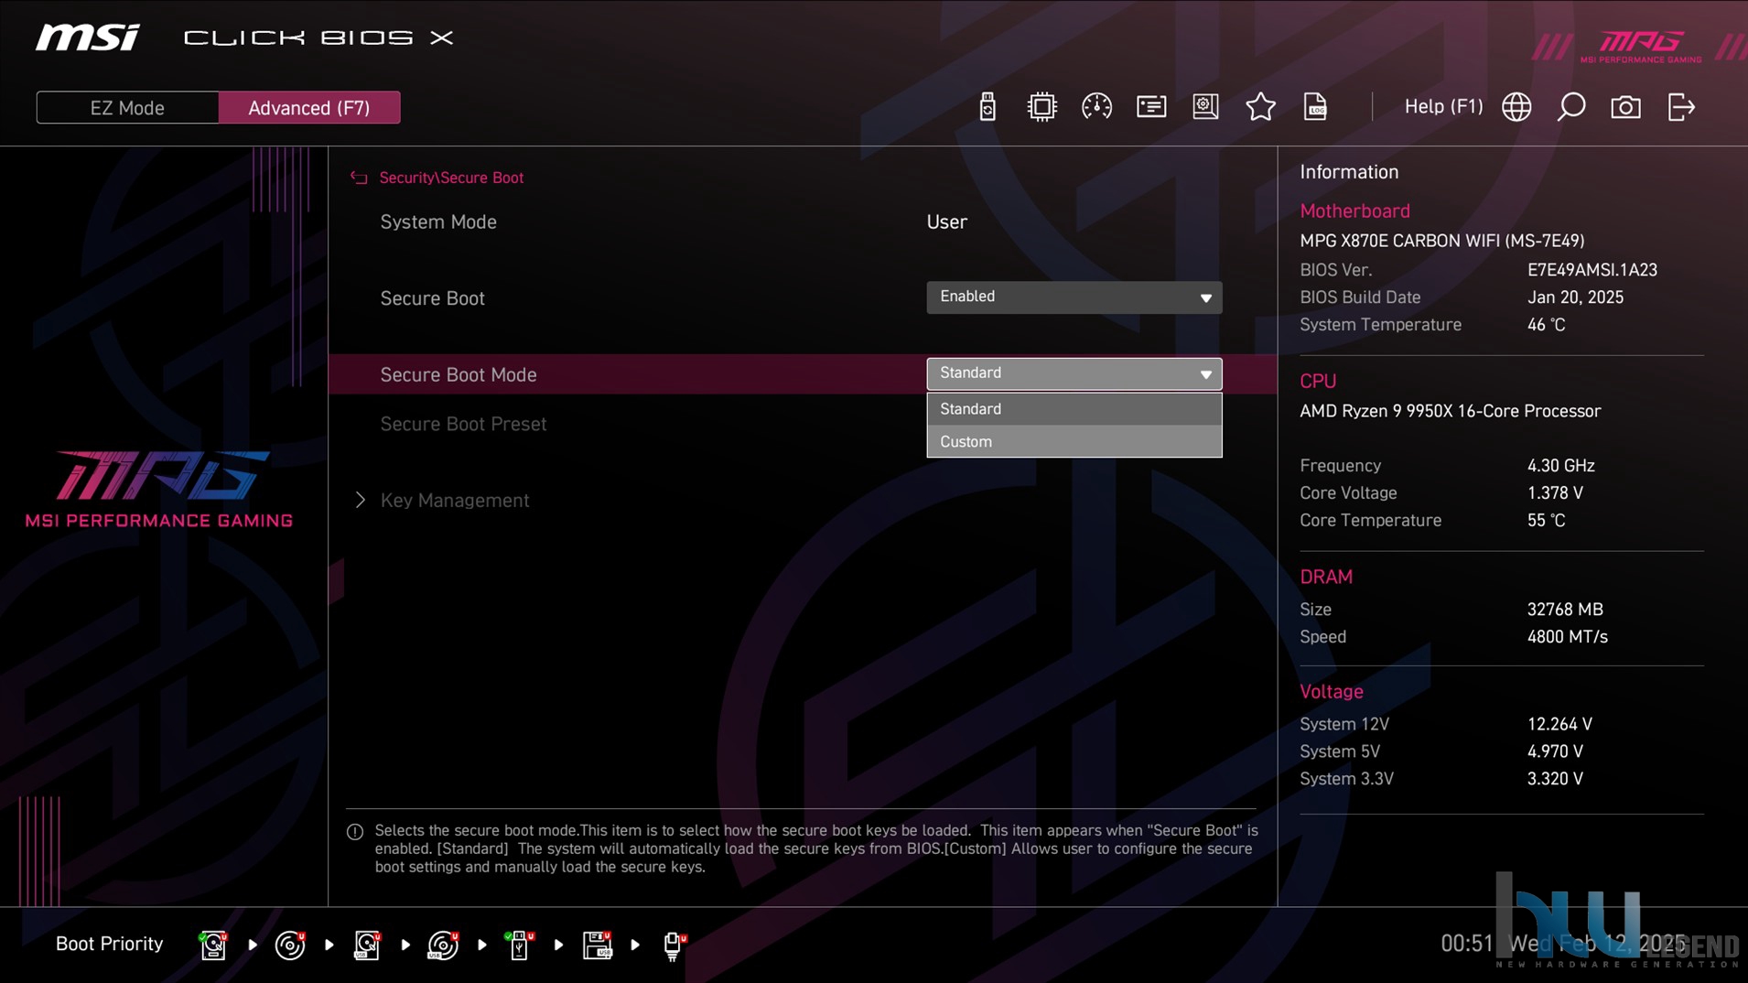
Task: Click the Core Voltage value 1.378 V
Action: pos(1555,493)
